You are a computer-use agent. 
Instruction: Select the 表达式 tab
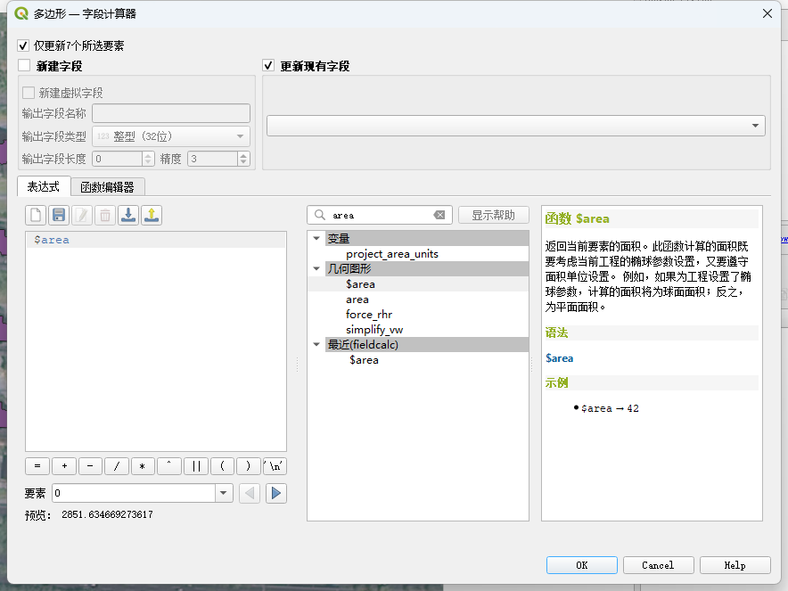(x=43, y=187)
